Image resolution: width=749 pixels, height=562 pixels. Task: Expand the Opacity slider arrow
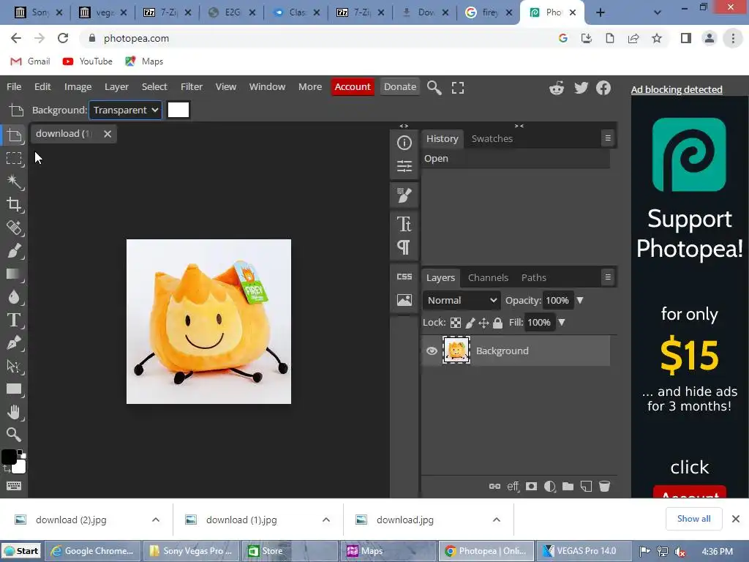pyautogui.click(x=580, y=301)
